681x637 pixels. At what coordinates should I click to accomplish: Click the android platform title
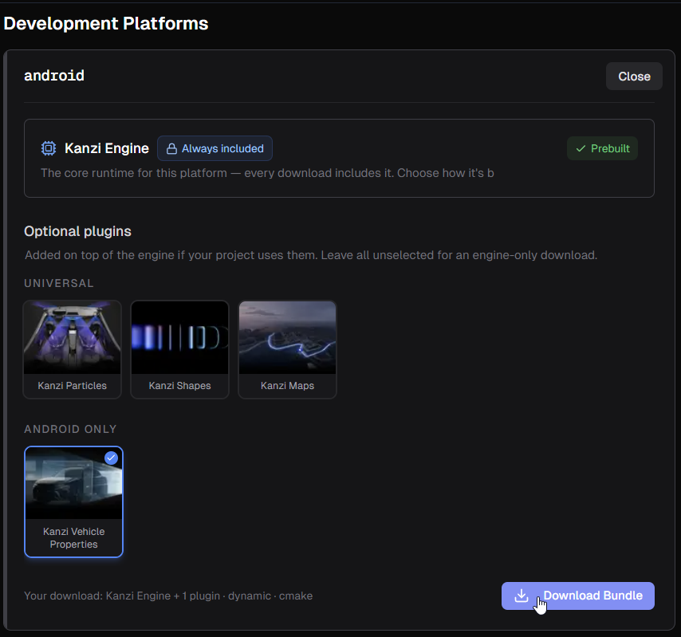click(54, 76)
